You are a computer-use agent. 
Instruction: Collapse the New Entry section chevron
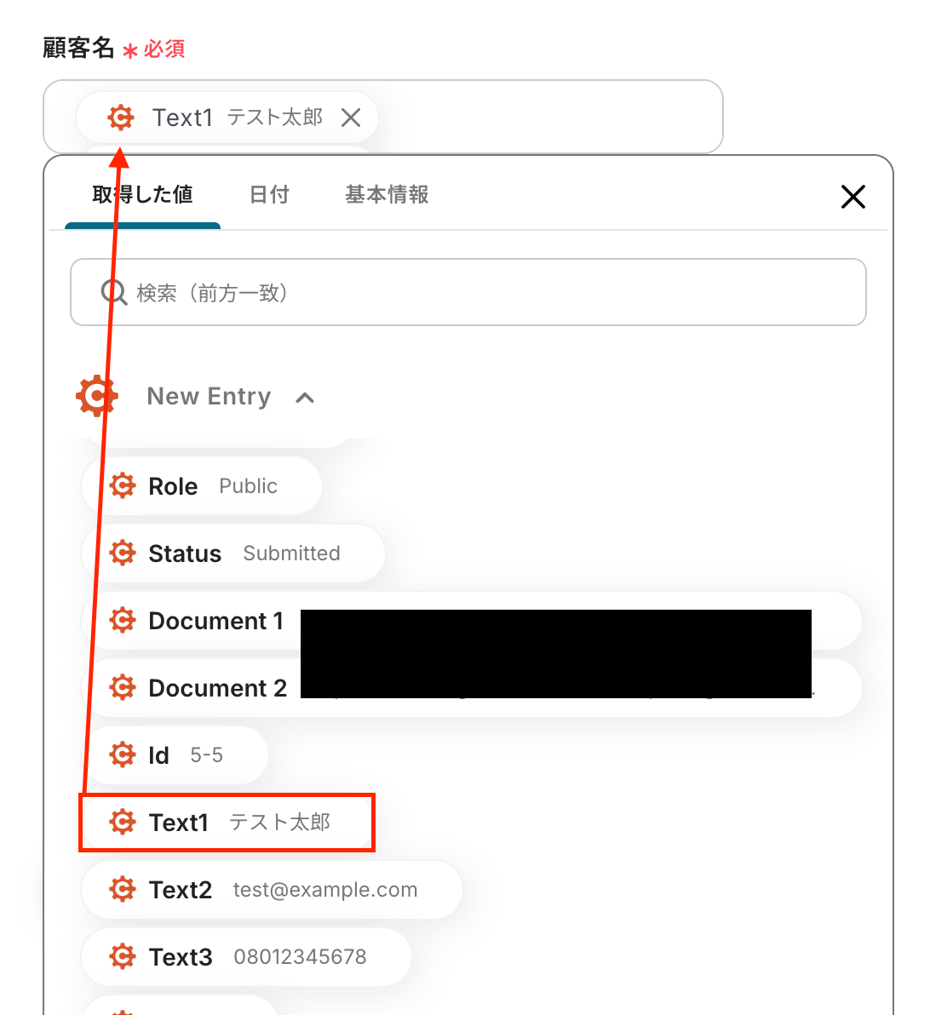click(305, 398)
